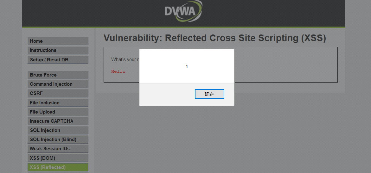Click the 确定 button in alert dialog

pyautogui.click(x=209, y=94)
